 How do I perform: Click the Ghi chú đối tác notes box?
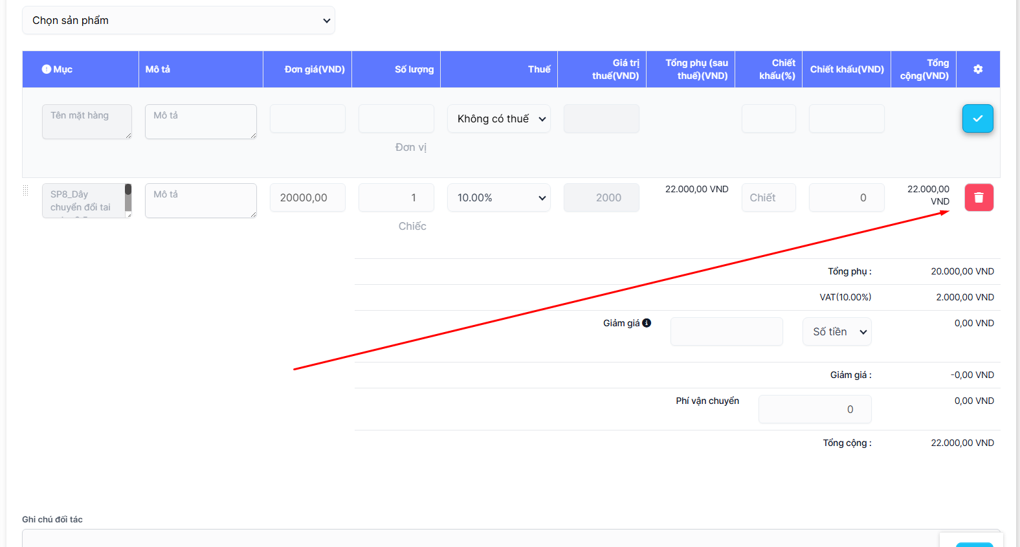coord(479,539)
